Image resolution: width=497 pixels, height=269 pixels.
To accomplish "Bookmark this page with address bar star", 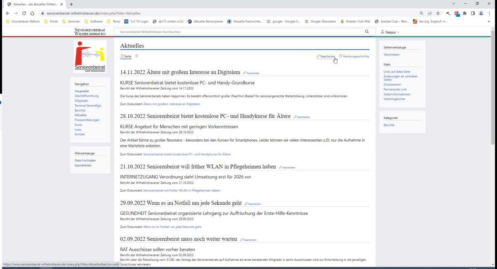I will (x=438, y=13).
